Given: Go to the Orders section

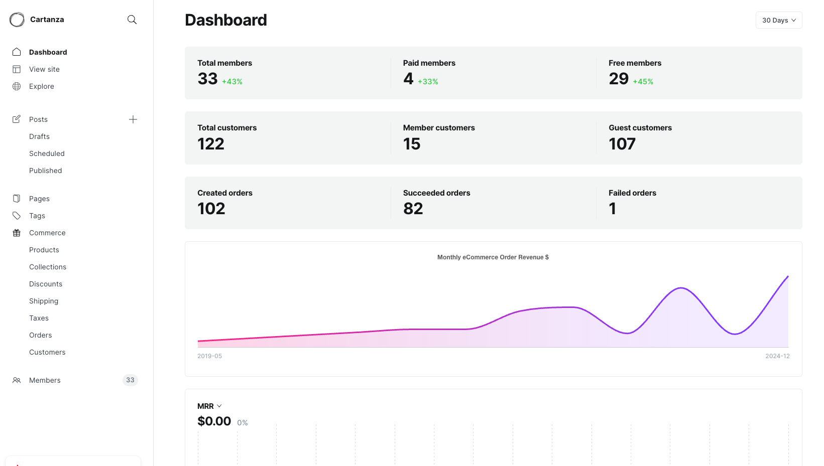Looking at the screenshot, I should click(x=41, y=335).
